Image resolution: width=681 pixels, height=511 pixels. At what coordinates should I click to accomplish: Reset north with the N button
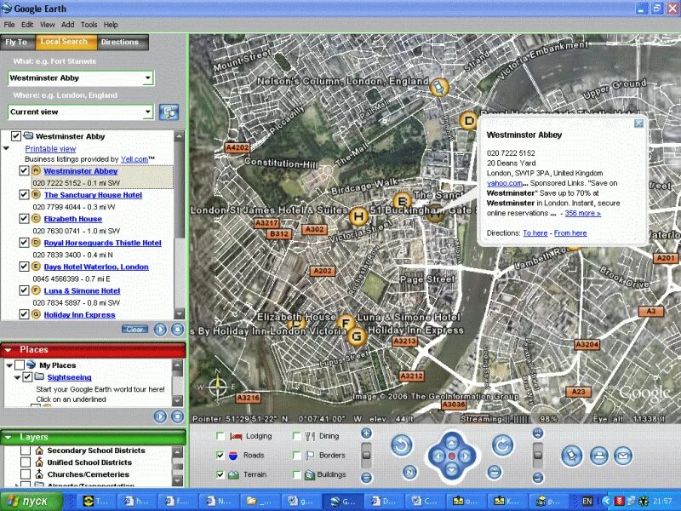(410, 472)
